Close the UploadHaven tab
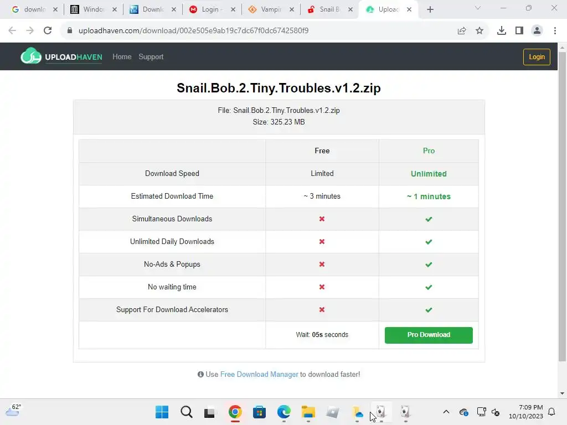This screenshot has height=425, width=567. click(x=409, y=9)
